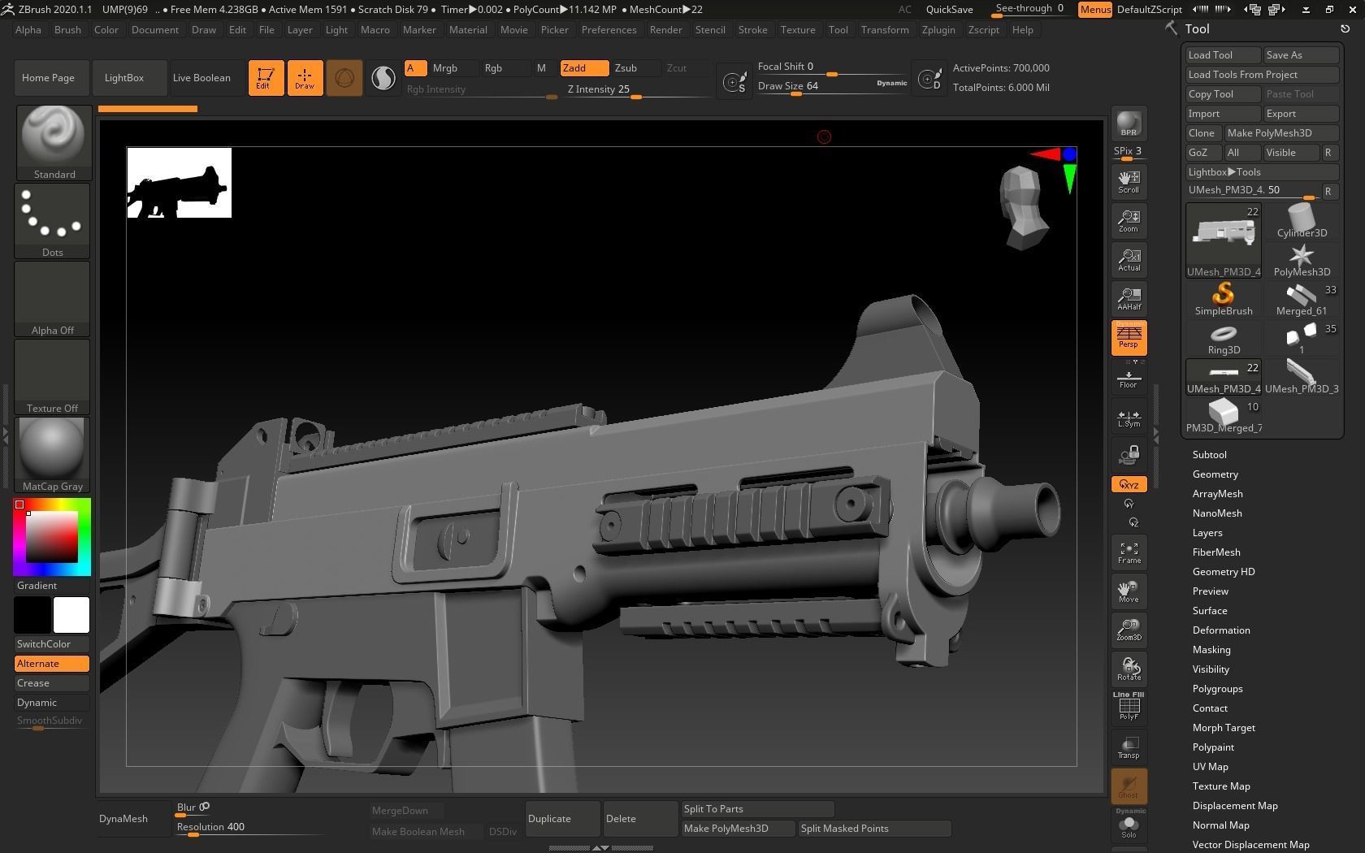This screenshot has height=853, width=1365.
Task: Open the Alpha Off selector
Action: point(53,299)
